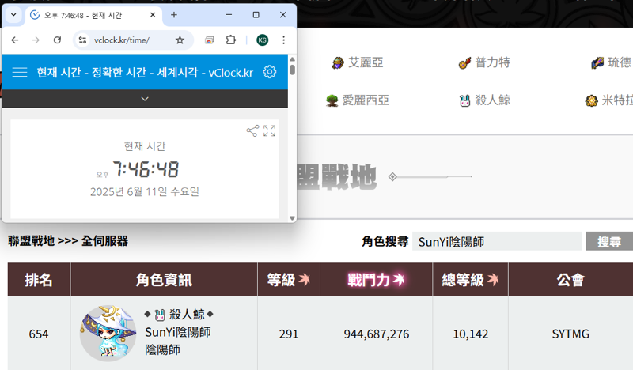Click the 公會 column header

(570, 280)
